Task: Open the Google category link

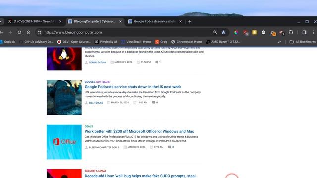Action: pos(90,82)
